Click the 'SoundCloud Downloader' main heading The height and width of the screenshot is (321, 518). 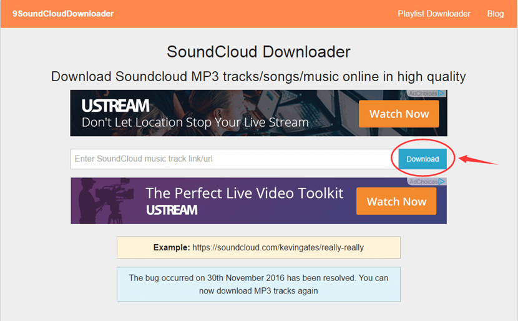point(258,52)
